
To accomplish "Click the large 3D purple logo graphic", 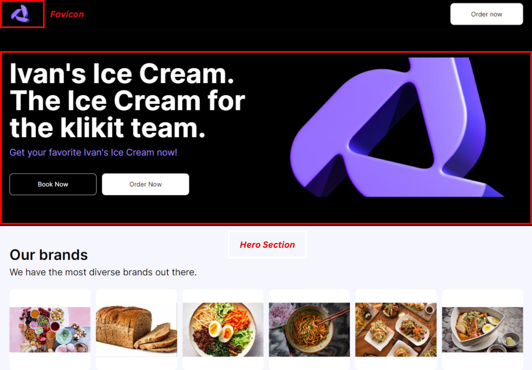I will (x=395, y=127).
